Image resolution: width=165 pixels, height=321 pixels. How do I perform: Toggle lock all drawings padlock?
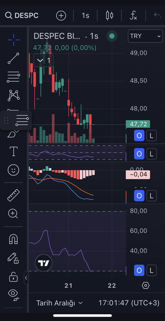pos(13,277)
